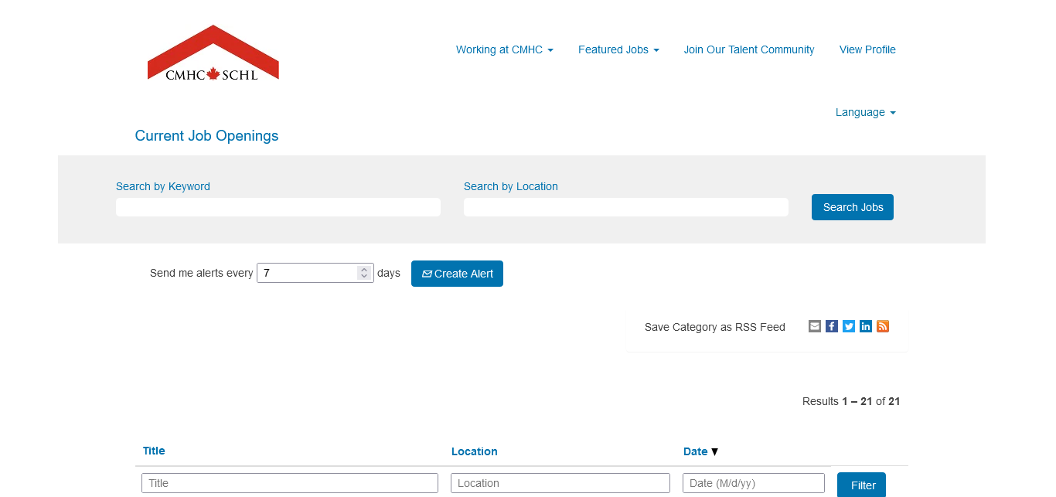This screenshot has height=497, width=1056.
Task: Click the CMHC SCHL logo
Action: 213,53
